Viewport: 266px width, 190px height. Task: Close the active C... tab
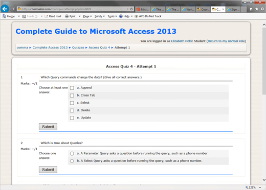(x=223, y=9)
